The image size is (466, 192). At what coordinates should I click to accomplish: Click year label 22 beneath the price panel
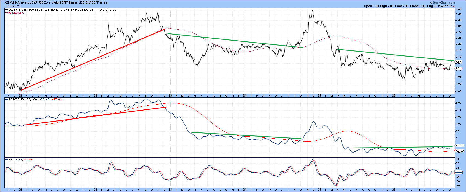(x=95, y=96)
